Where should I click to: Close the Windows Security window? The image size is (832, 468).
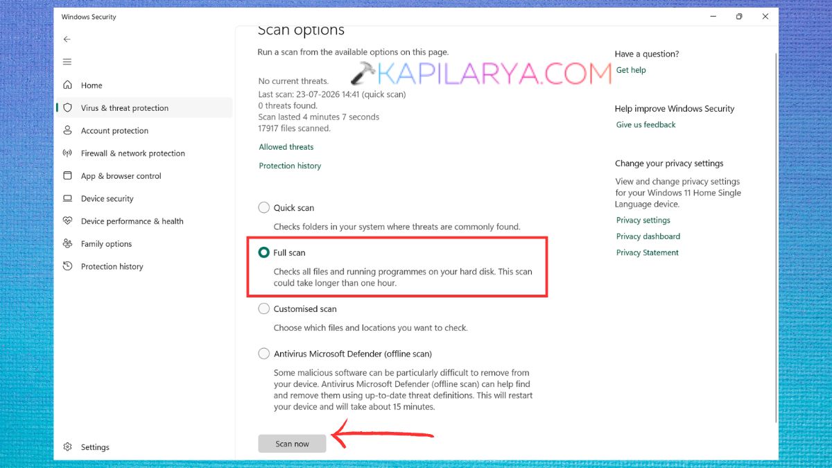coord(765,17)
